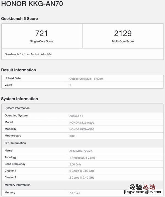Select the HONOR KKG-AN70 value in Model ID row
The height and width of the screenshot is (197, 165).
82,129
